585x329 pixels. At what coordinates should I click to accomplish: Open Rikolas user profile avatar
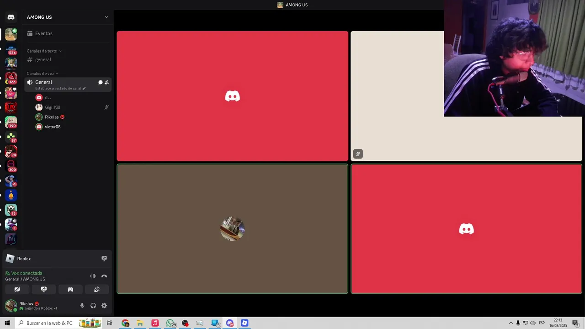(x=11, y=305)
